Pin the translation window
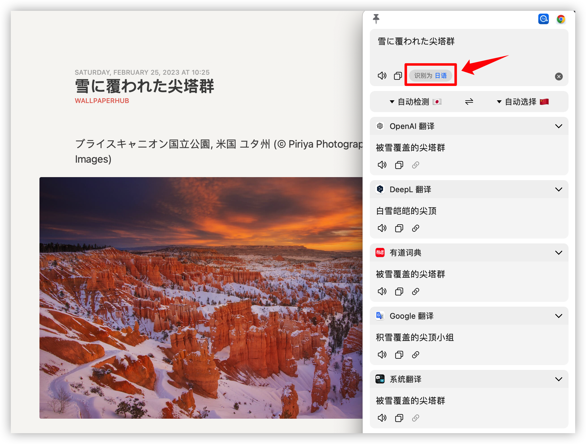 [x=376, y=19]
